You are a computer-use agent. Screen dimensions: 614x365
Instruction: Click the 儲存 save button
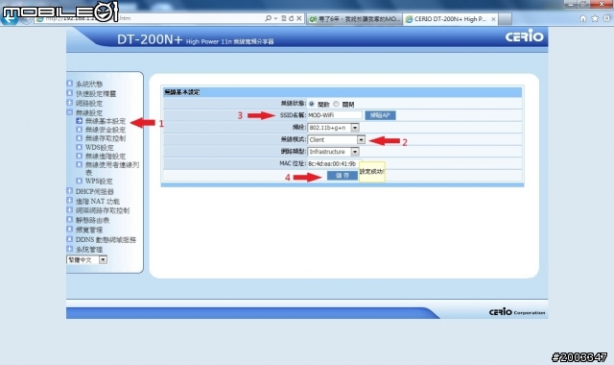point(342,175)
